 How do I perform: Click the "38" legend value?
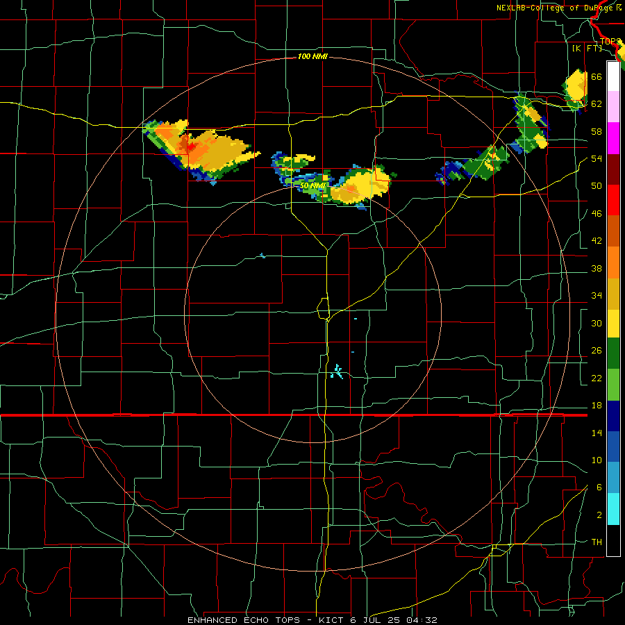597,268
